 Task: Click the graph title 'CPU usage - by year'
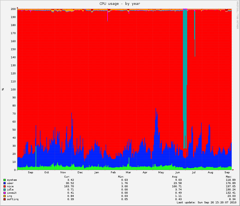120,4
